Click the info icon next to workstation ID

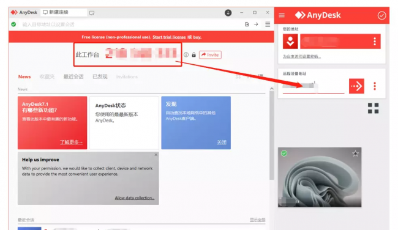point(186,55)
